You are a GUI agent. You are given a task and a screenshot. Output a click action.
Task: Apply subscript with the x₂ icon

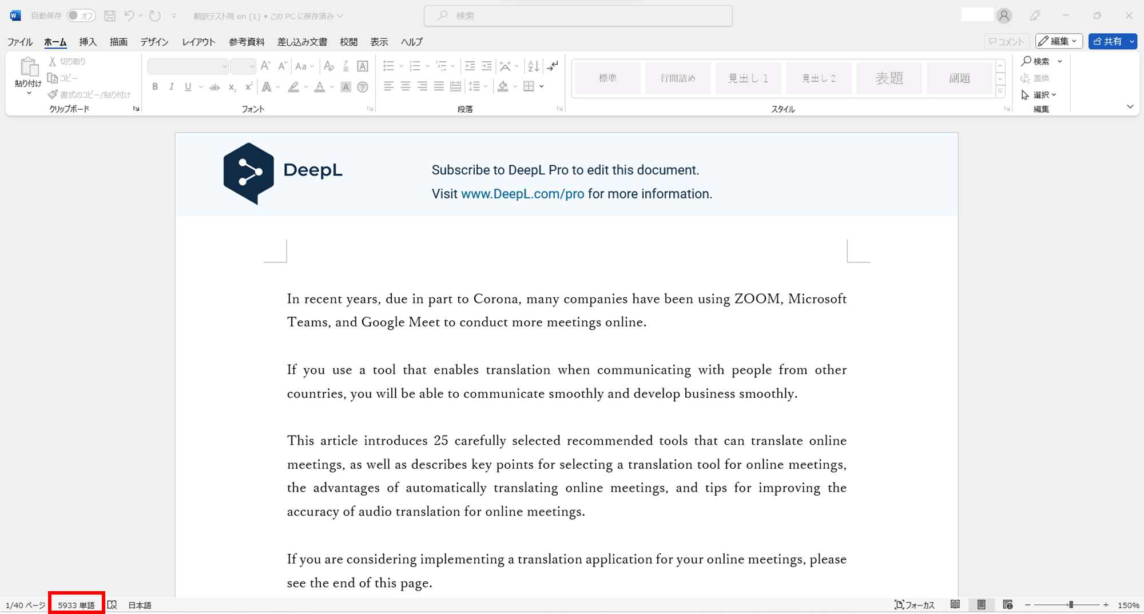click(232, 87)
